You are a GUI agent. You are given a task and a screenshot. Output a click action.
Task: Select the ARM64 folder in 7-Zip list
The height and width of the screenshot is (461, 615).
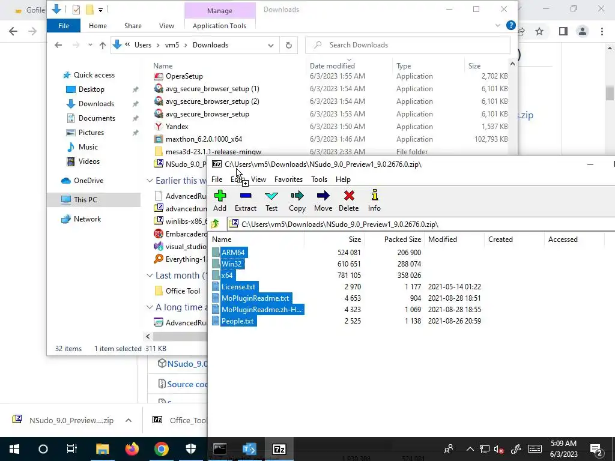click(x=233, y=253)
